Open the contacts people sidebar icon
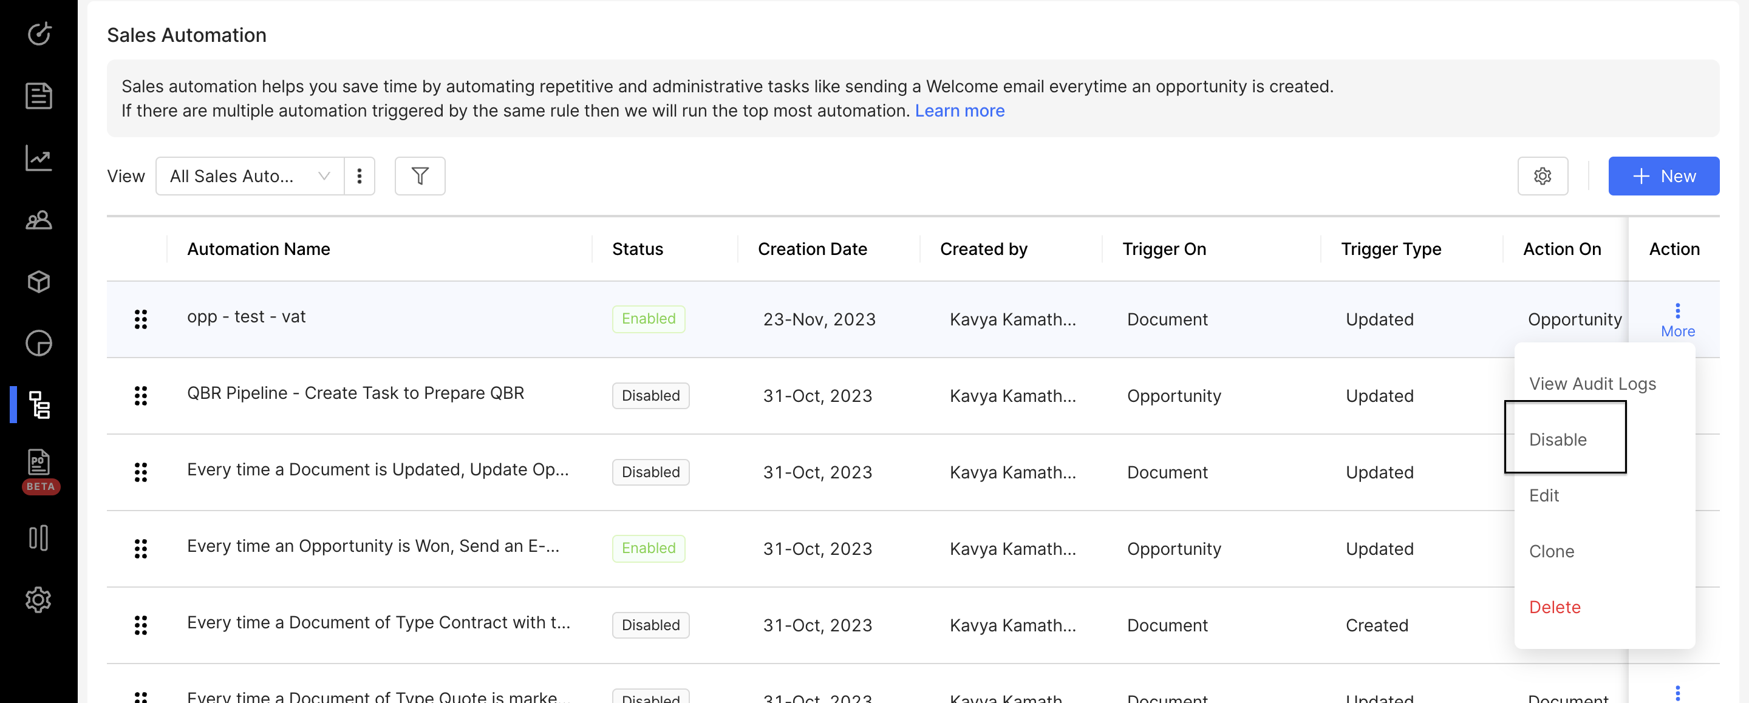The image size is (1749, 703). click(x=39, y=220)
